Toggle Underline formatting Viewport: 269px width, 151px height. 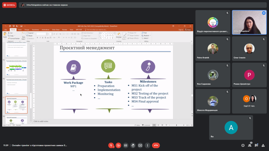(x=42, y=38)
